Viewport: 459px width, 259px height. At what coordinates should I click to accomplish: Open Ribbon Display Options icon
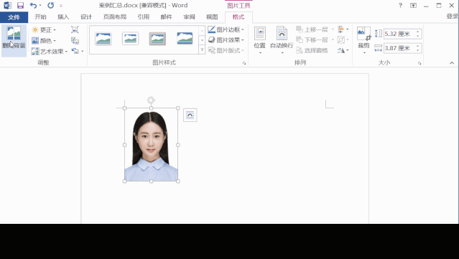(413, 5)
